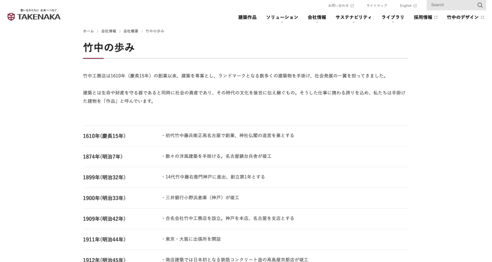Screen dimensions: 492x262
Task: Open the サイトマップ link
Action: click(x=377, y=6)
